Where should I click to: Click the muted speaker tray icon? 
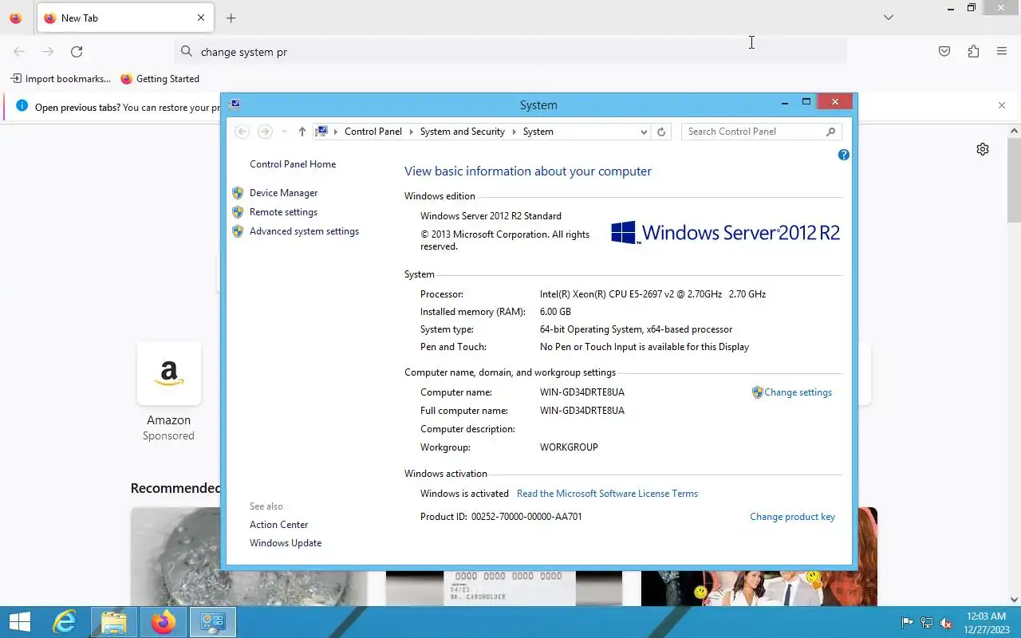[x=946, y=623]
